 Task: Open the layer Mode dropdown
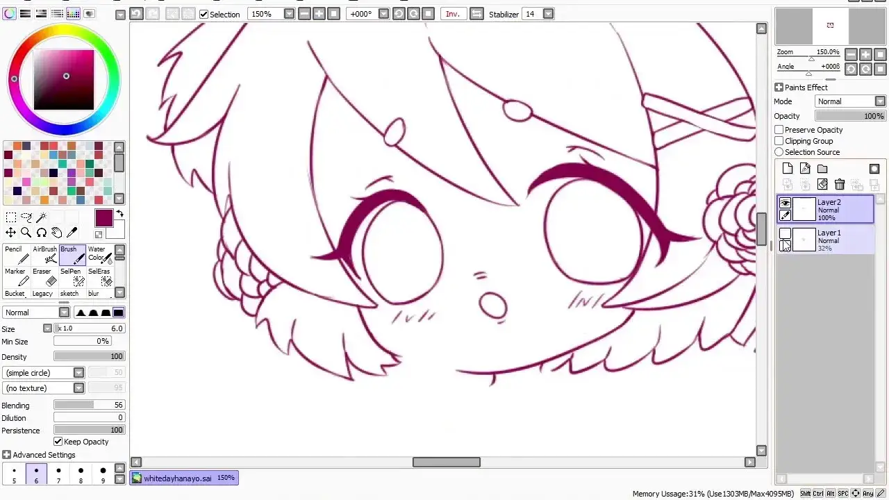click(850, 101)
